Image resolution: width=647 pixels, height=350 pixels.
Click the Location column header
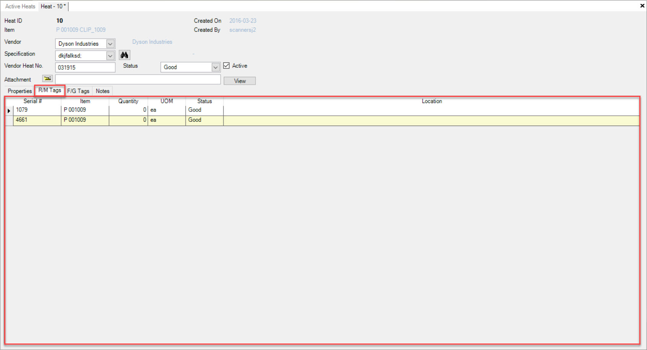click(432, 101)
